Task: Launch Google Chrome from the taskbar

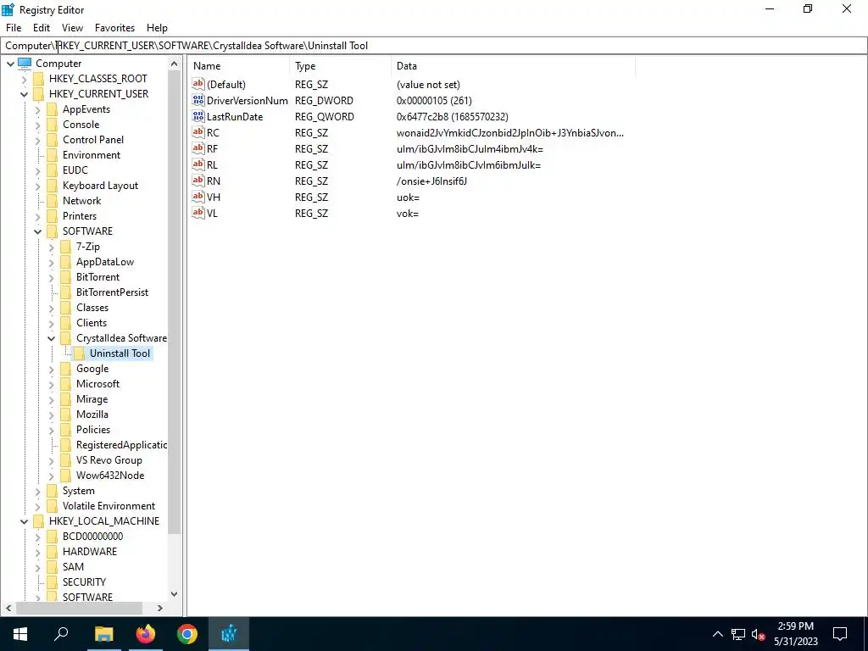Action: point(187,634)
